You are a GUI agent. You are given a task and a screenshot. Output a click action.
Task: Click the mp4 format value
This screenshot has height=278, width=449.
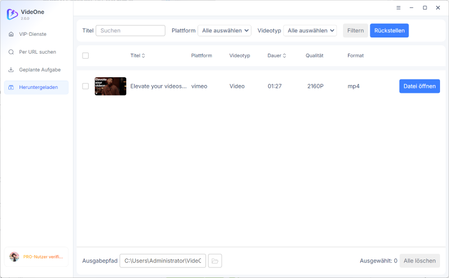[x=354, y=86]
